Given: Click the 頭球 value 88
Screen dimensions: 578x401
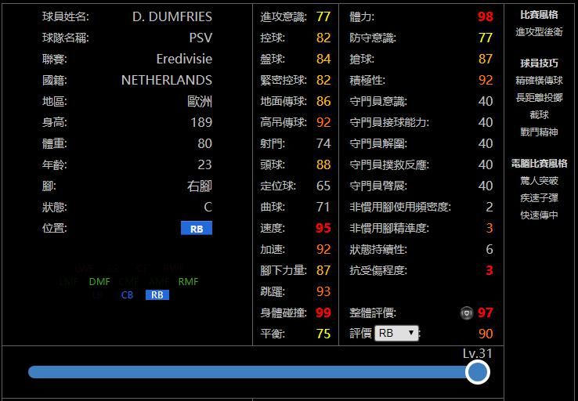Looking at the screenshot, I should pos(323,164).
